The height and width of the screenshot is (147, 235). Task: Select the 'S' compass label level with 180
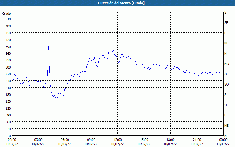coord(225,95)
